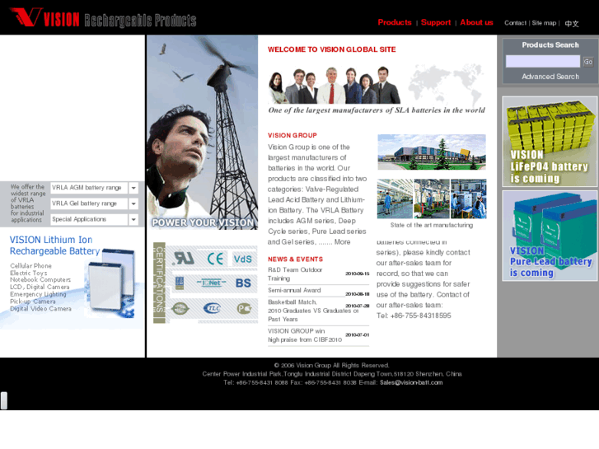Focus the Products Search input field
The width and height of the screenshot is (599, 449).
click(x=542, y=61)
